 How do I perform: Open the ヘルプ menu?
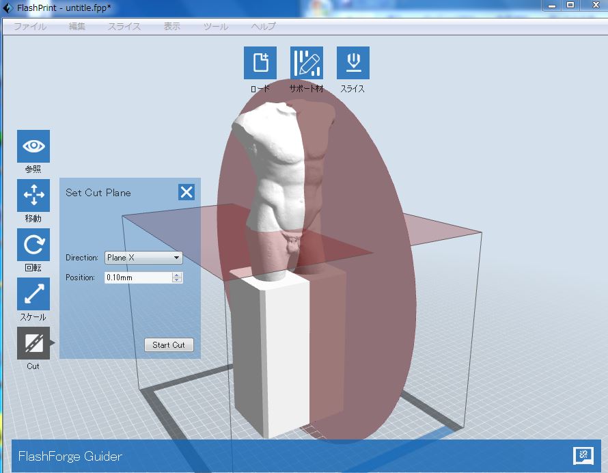point(263,27)
